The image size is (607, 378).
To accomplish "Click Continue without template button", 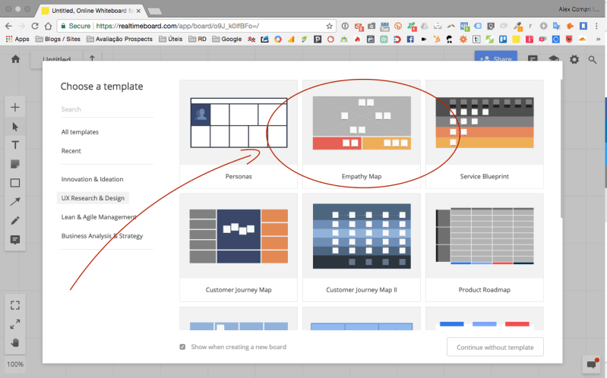I will point(495,347).
